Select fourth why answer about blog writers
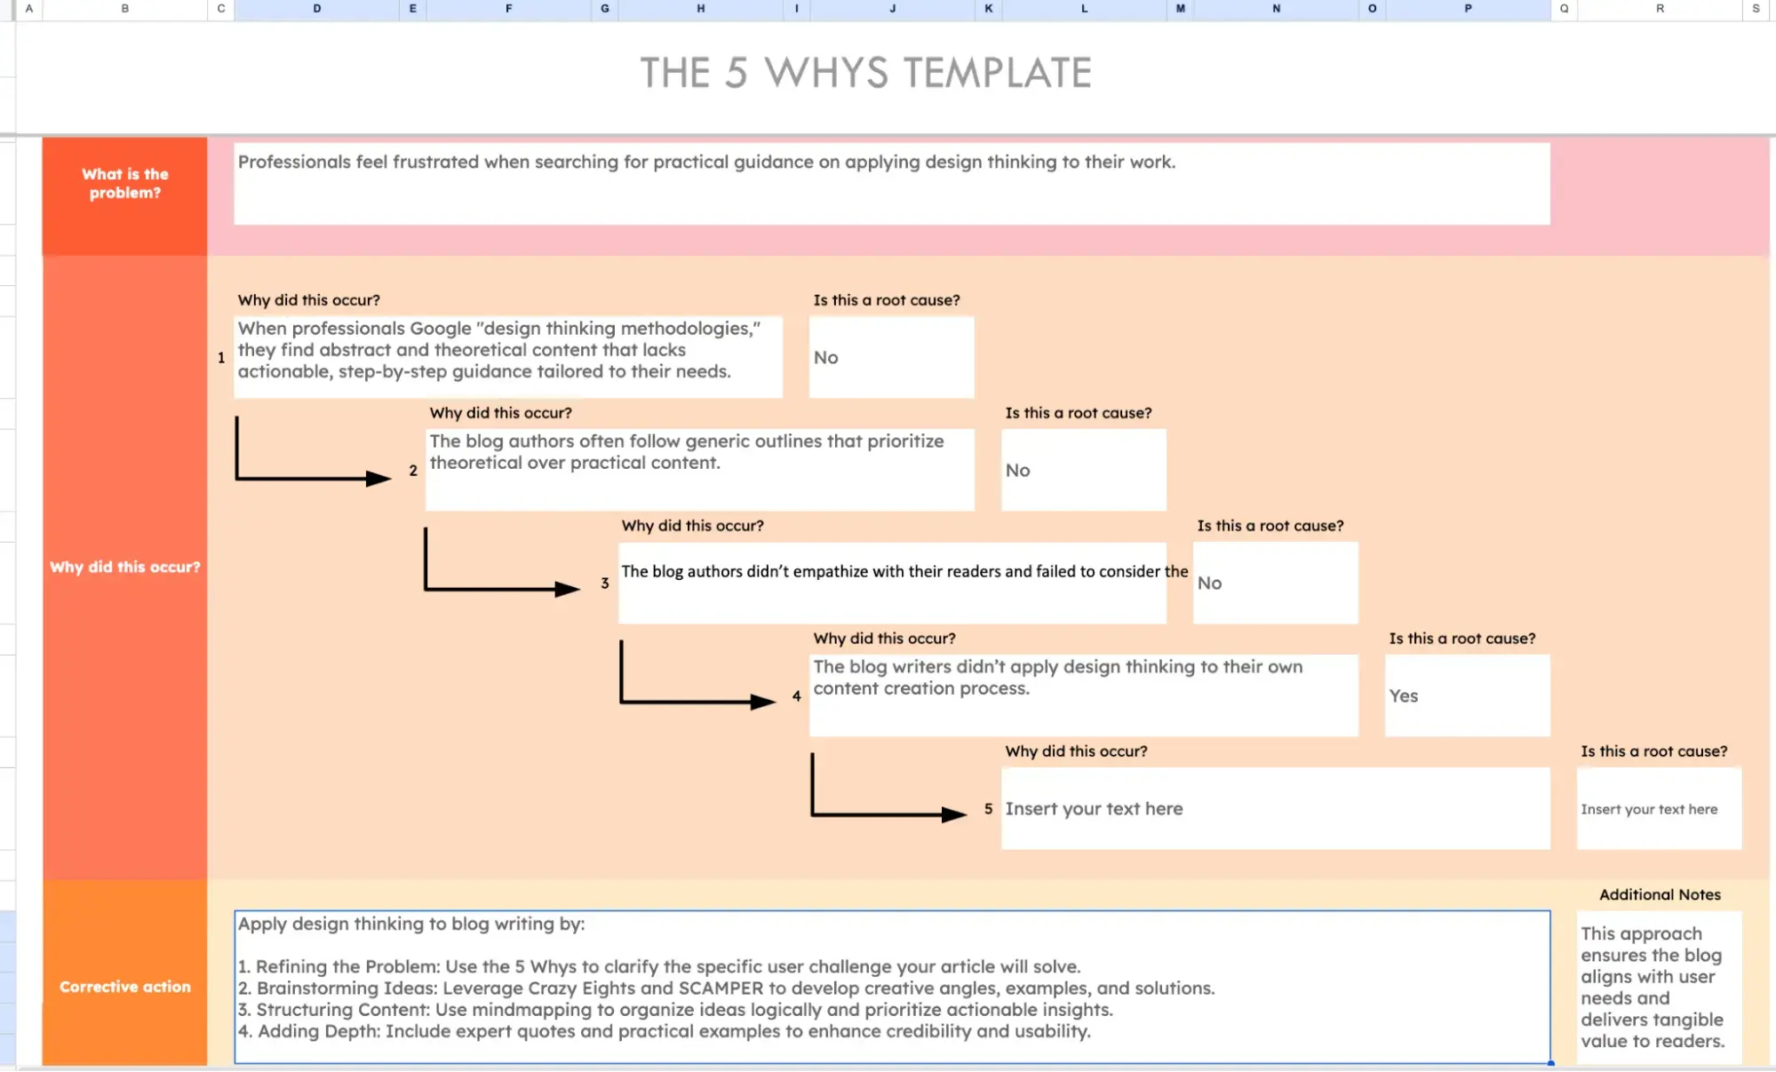This screenshot has height=1072, width=1776. click(1084, 695)
